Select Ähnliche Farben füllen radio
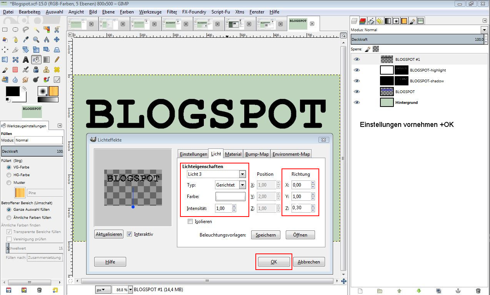This screenshot has height=295, width=490. coord(9,217)
